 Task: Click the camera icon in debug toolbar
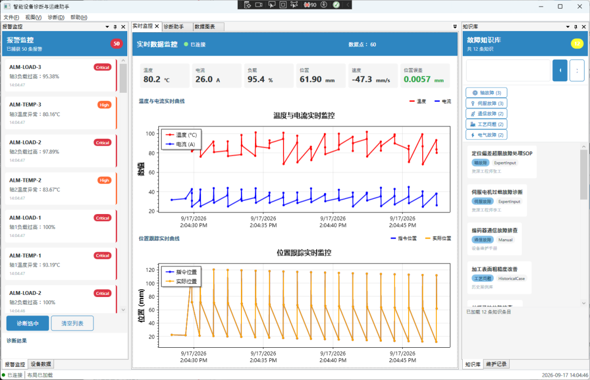click(x=259, y=5)
